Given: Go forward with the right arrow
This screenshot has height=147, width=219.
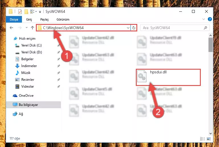Looking at the screenshot, I should click(20, 28).
